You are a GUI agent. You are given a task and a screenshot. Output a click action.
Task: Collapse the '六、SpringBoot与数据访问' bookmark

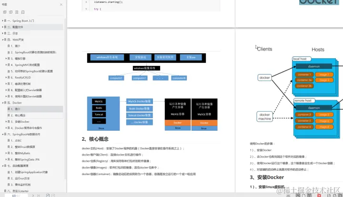pos(2,134)
